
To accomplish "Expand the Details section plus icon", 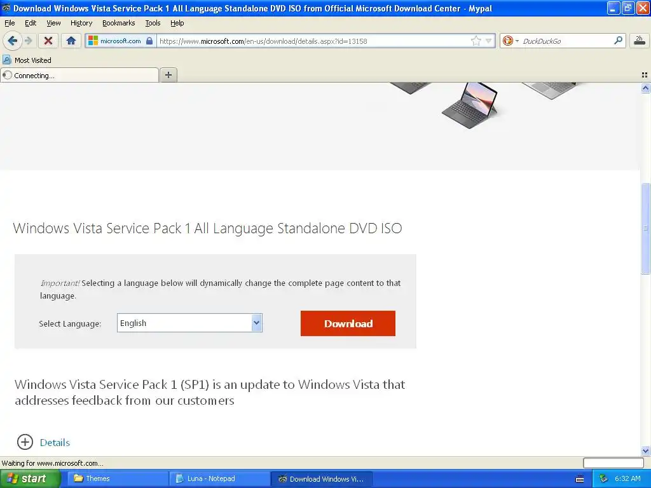I will 25,442.
